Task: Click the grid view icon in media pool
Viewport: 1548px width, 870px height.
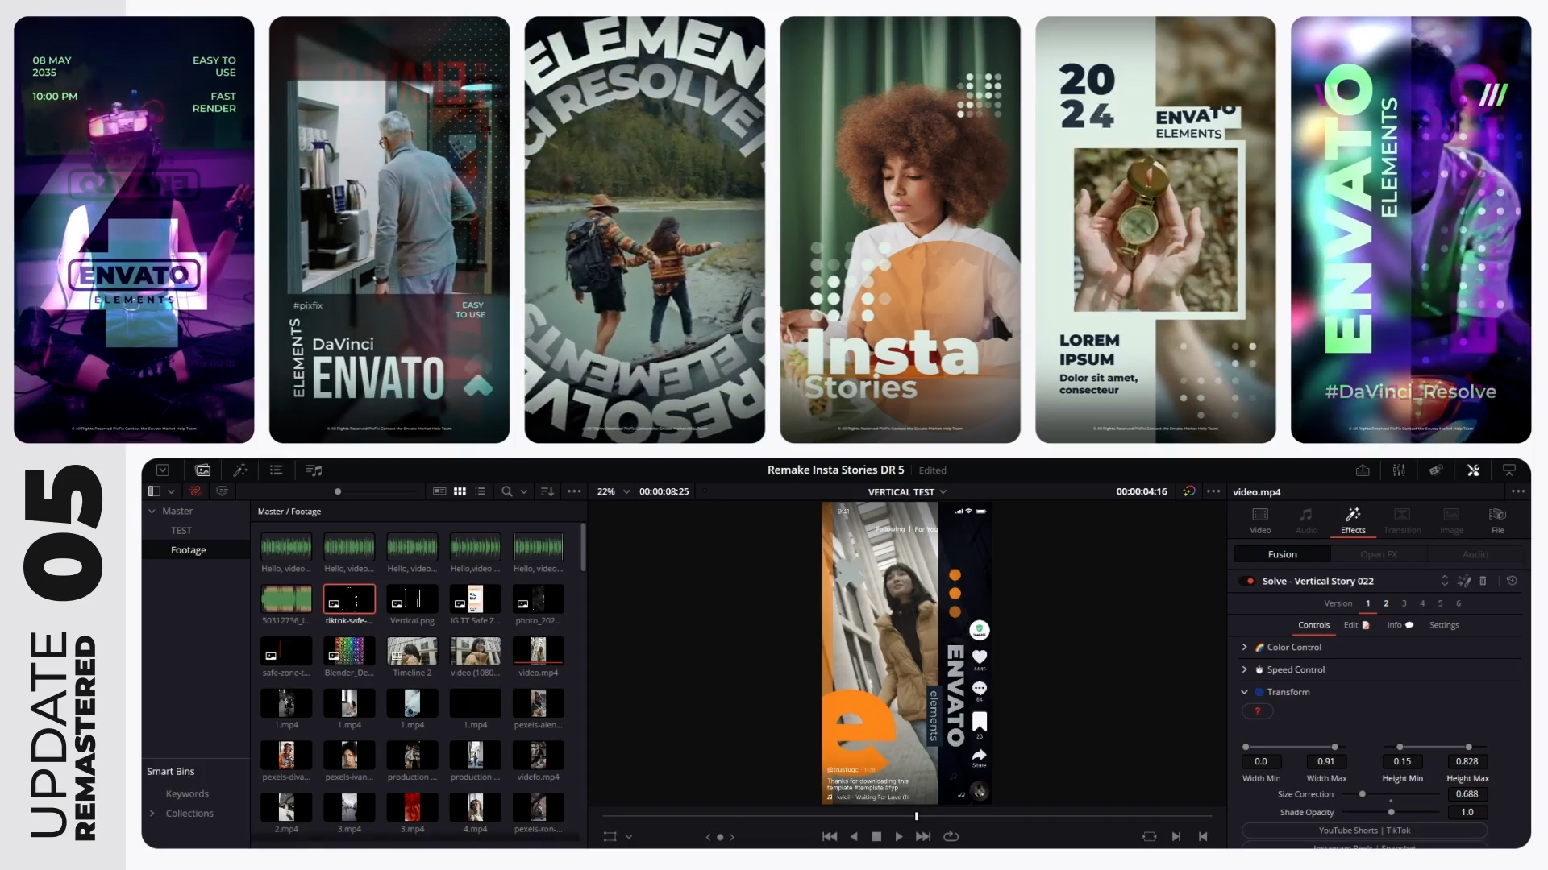Action: click(460, 491)
